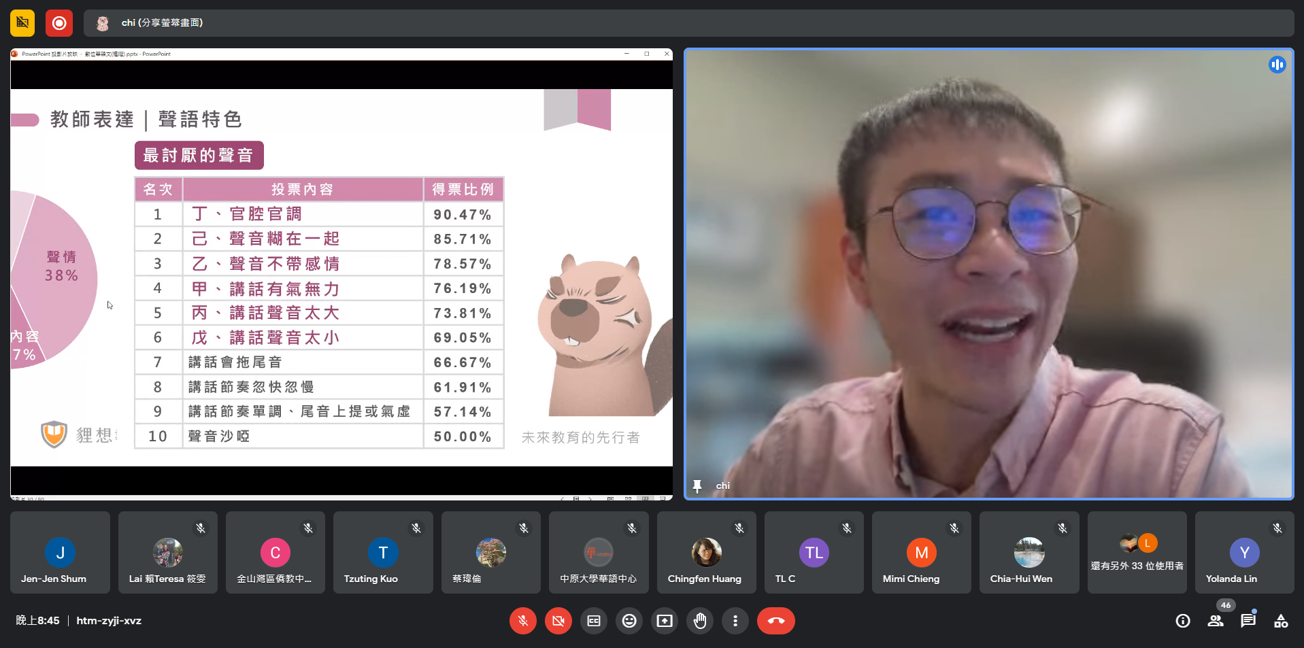
Task: Leave the call with red hang-up button
Action: click(775, 621)
